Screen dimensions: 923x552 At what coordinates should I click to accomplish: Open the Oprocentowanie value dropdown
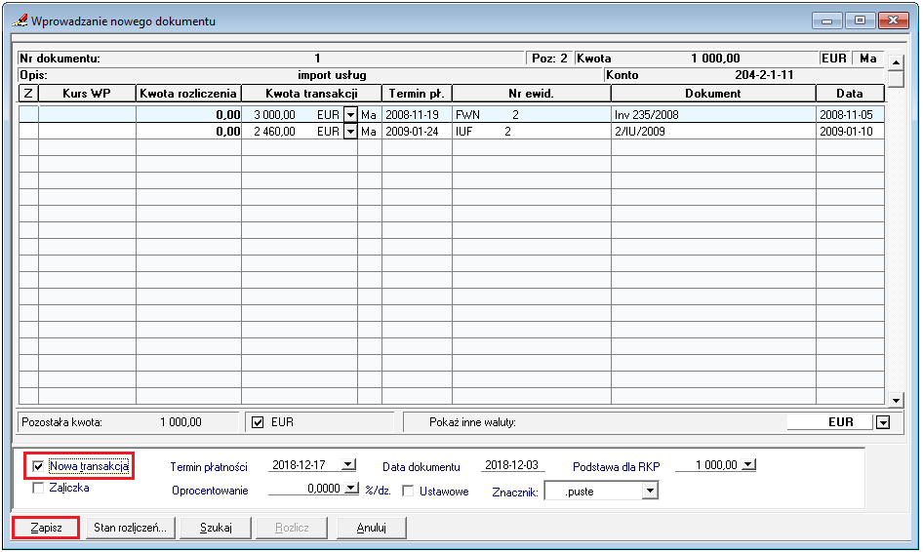(351, 489)
